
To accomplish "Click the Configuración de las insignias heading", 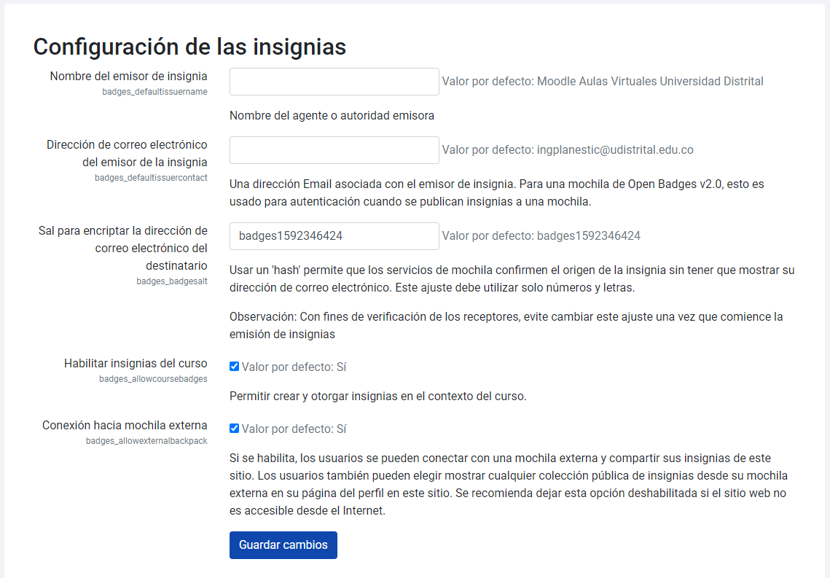I will 189,47.
